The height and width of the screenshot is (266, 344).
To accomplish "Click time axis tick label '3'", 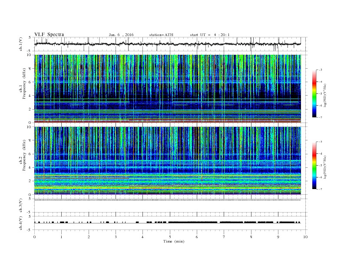I will (116, 237).
